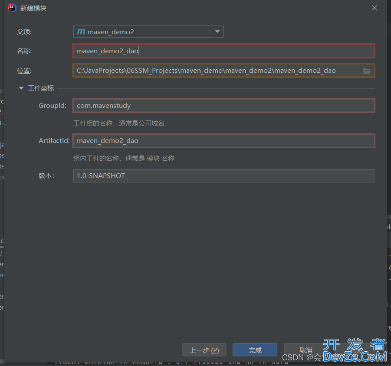Click the module name field maven_demo2_dao
Screen dimensions: 391x366
coord(223,51)
